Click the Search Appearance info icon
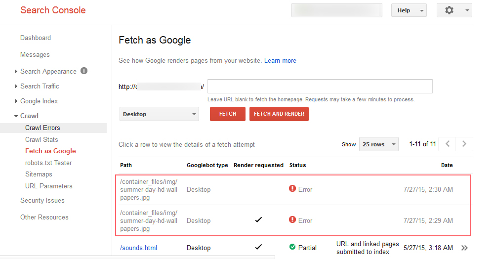Screen dimensions: 494x259 click(84, 71)
